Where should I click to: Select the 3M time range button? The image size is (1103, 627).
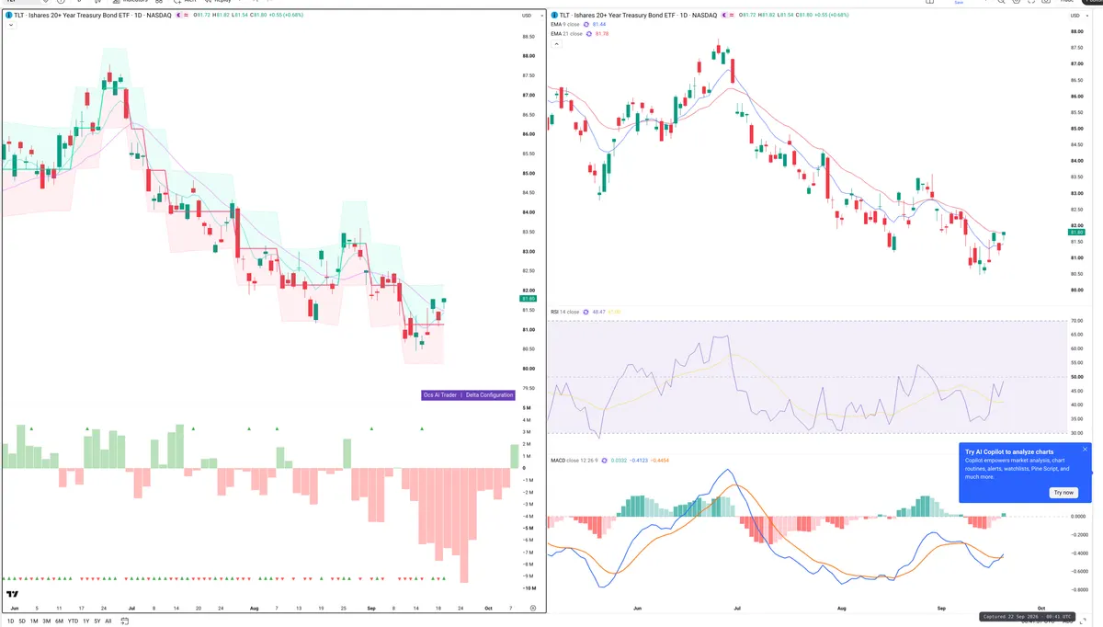[47, 621]
